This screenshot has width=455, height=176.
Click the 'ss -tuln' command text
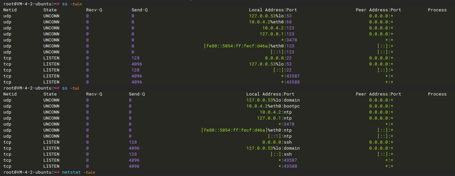71,4
